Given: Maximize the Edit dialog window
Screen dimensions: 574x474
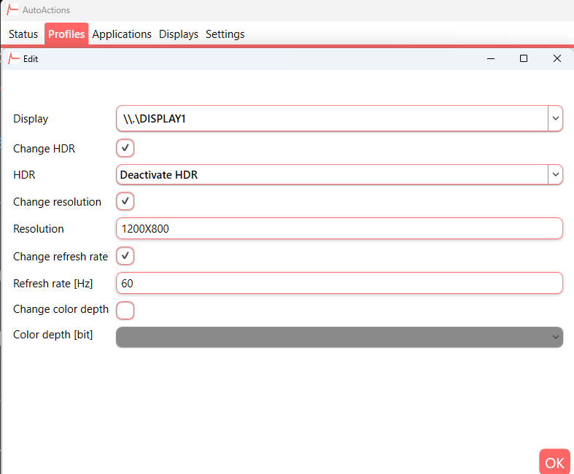Looking at the screenshot, I should click(523, 59).
